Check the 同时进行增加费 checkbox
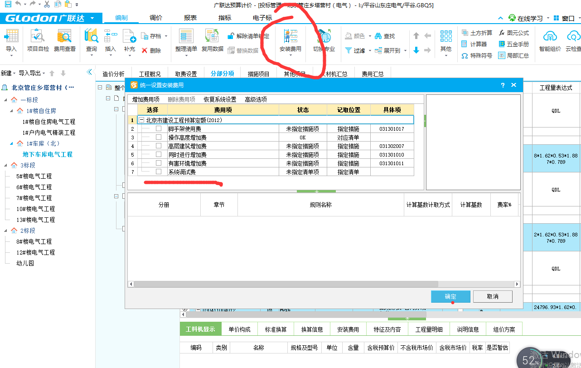 159,155
